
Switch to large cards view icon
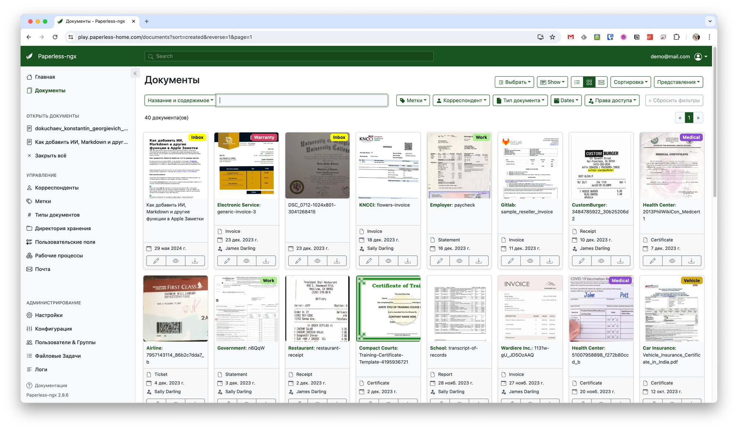(601, 82)
